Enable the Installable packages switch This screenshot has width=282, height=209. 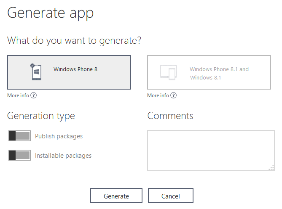pyautogui.click(x=19, y=155)
